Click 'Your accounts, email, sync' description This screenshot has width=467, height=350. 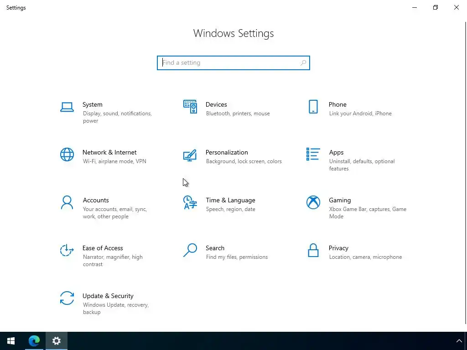tap(115, 213)
